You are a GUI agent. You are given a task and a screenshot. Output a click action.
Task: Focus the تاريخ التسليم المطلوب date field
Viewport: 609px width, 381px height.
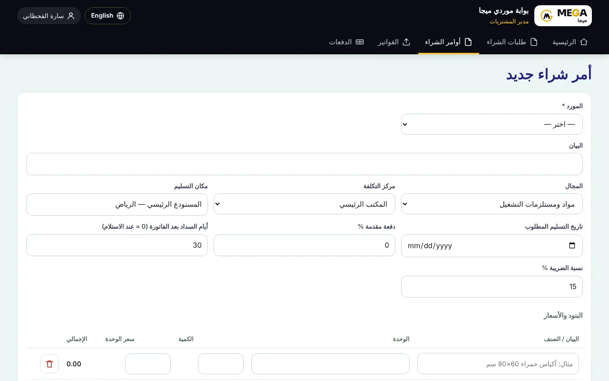[x=492, y=246]
